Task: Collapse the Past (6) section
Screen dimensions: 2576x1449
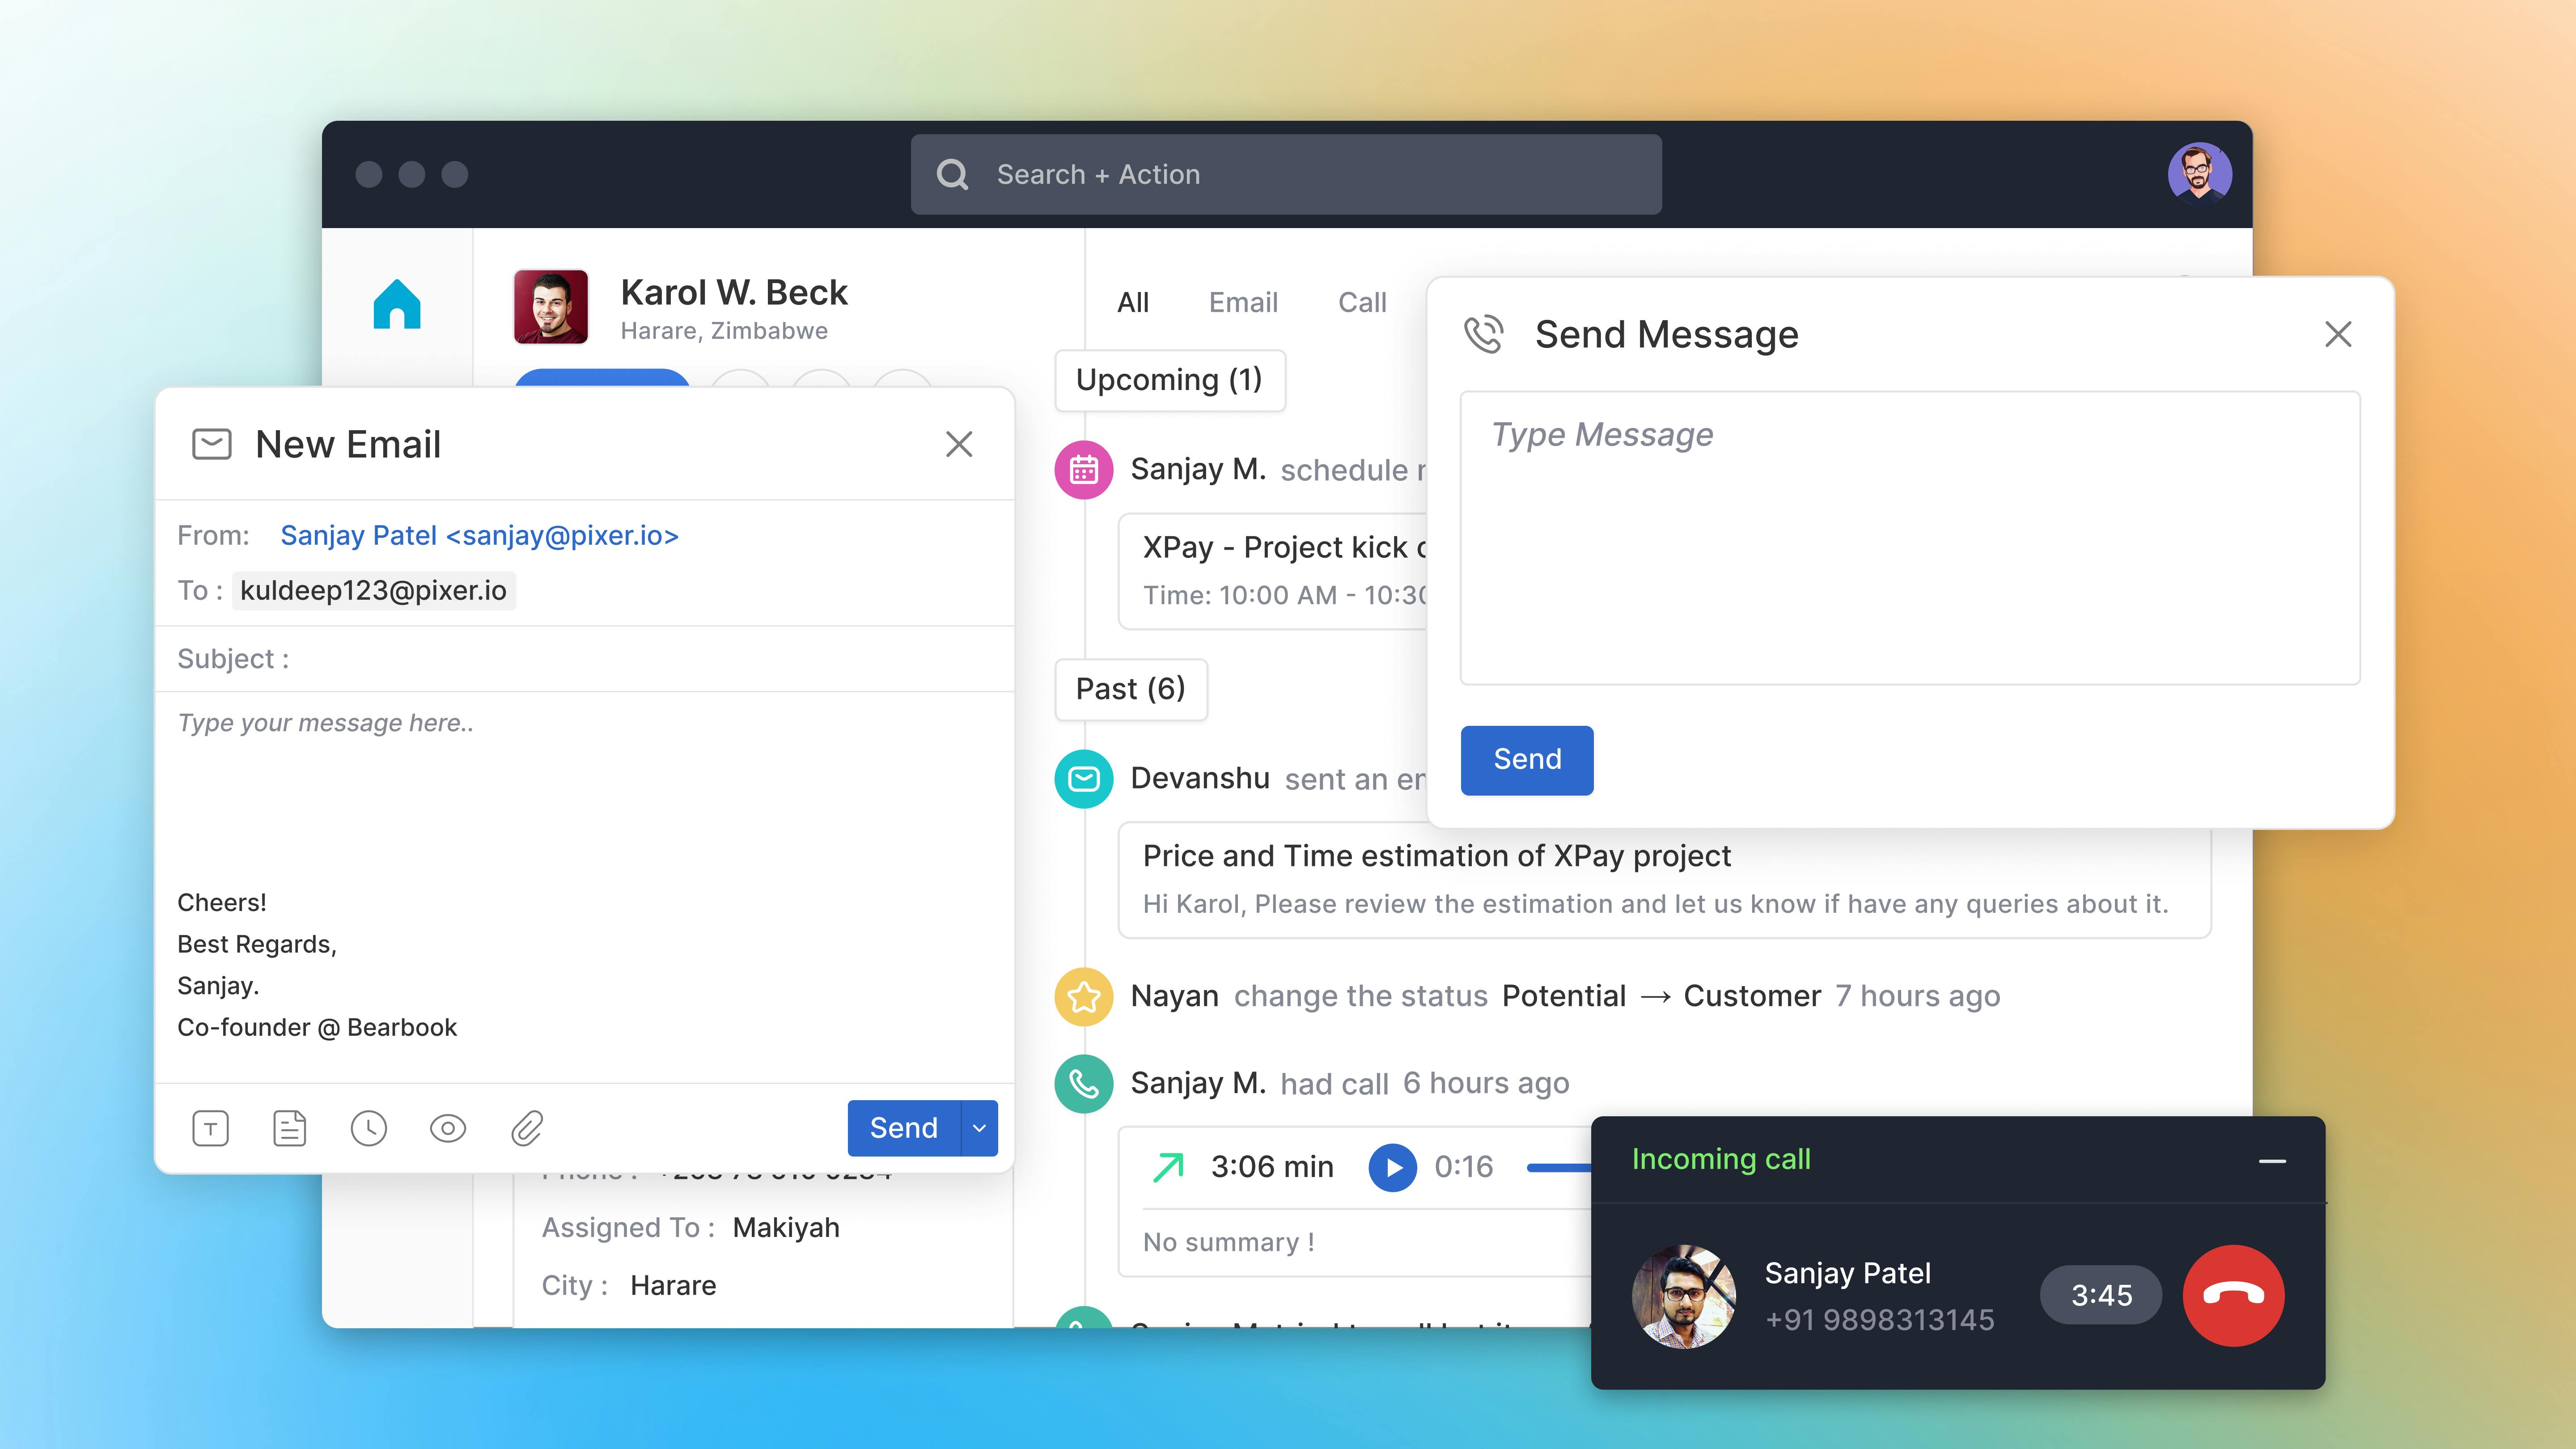Action: tap(1131, 689)
